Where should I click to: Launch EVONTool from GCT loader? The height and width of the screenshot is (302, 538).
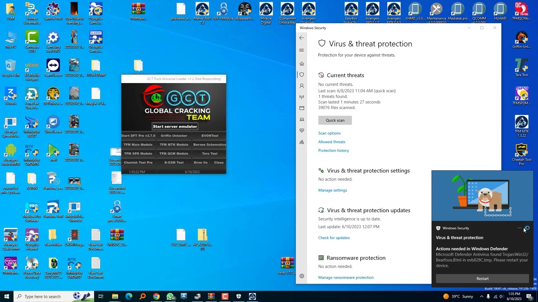[209, 135]
